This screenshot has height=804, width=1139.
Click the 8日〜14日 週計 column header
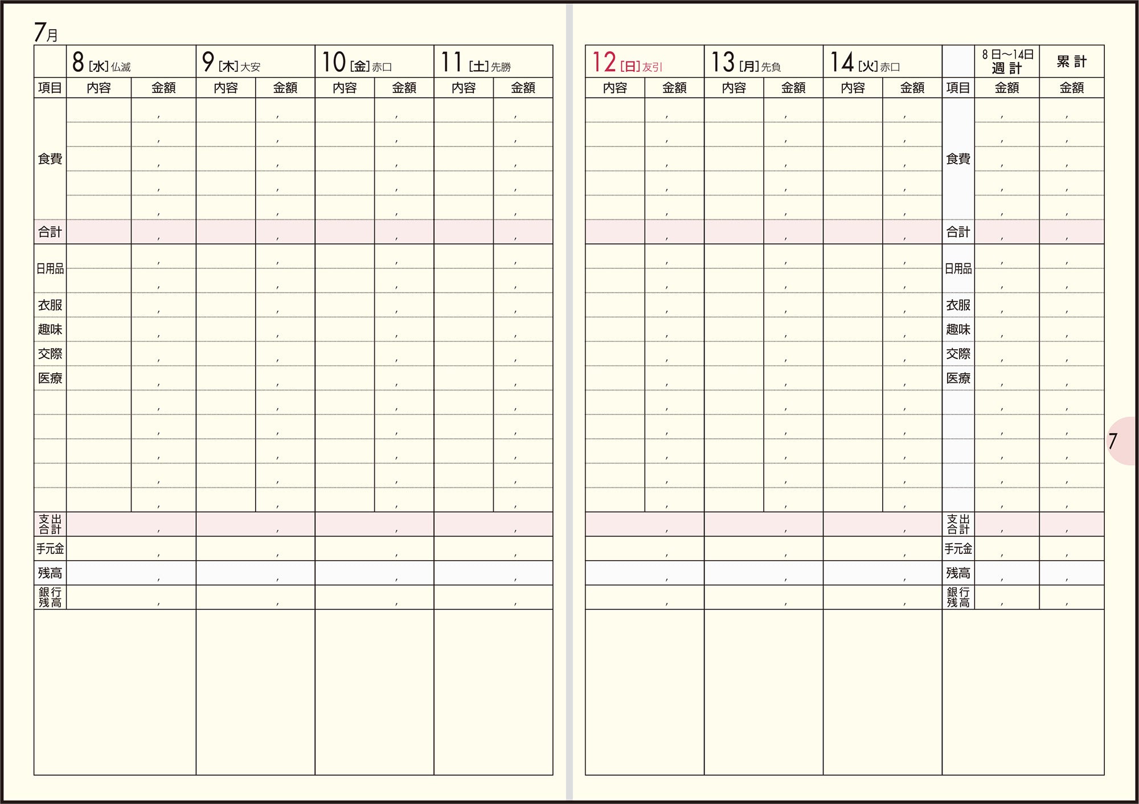[x=1007, y=62]
